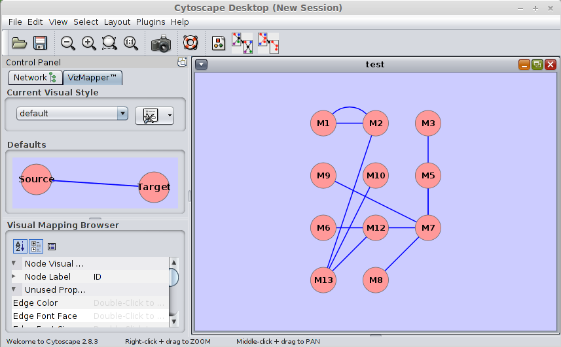Screen dimensions: 561x347
Task: Select node M8 in the network
Action: (x=376, y=280)
